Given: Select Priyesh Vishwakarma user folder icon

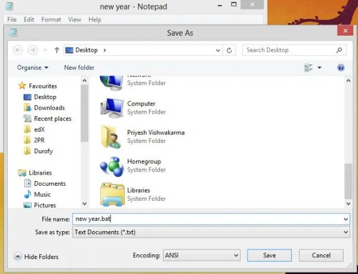Looking at the screenshot, I should (x=111, y=136).
